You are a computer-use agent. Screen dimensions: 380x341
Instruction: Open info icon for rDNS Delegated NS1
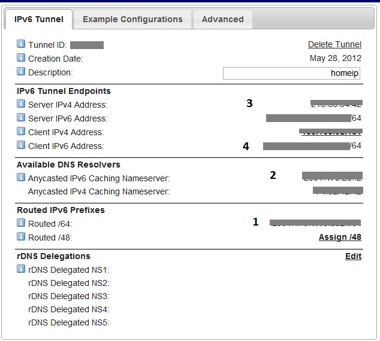21,269
